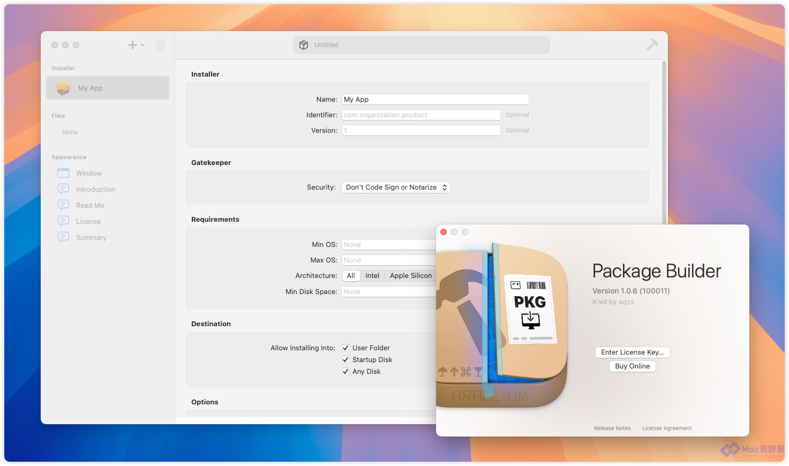Close the About Package Builder window
The height and width of the screenshot is (466, 789).
pyautogui.click(x=444, y=232)
